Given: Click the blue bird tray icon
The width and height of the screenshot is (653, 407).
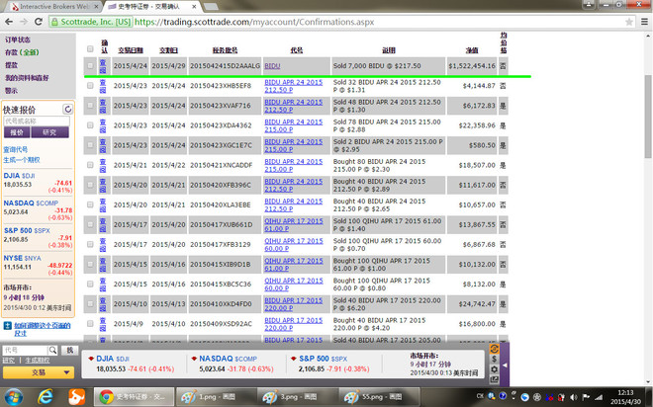Looking at the screenshot, I should coord(524,397).
